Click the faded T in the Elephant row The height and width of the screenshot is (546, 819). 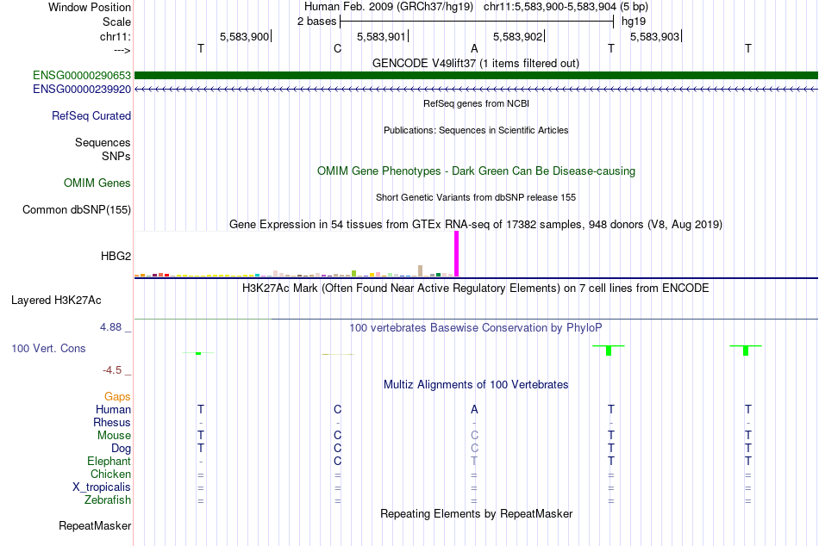(x=474, y=462)
